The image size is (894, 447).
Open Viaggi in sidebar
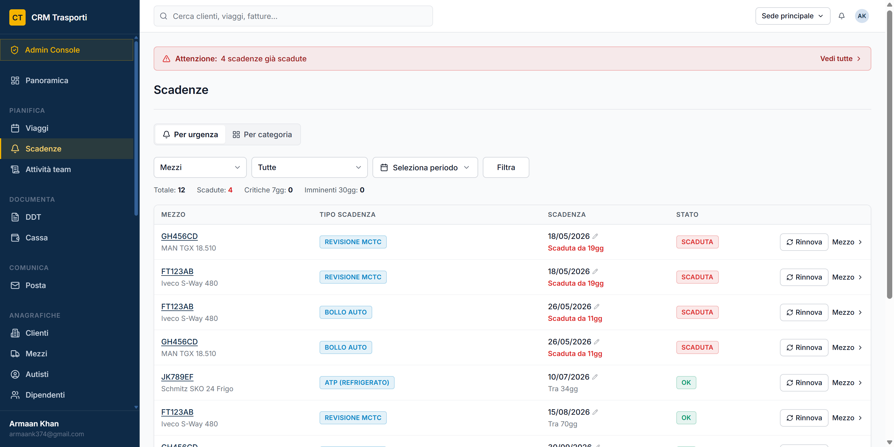tap(67, 128)
